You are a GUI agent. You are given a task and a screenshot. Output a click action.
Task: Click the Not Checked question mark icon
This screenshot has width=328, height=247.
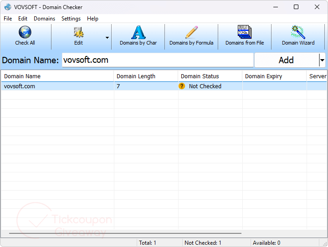click(x=182, y=86)
